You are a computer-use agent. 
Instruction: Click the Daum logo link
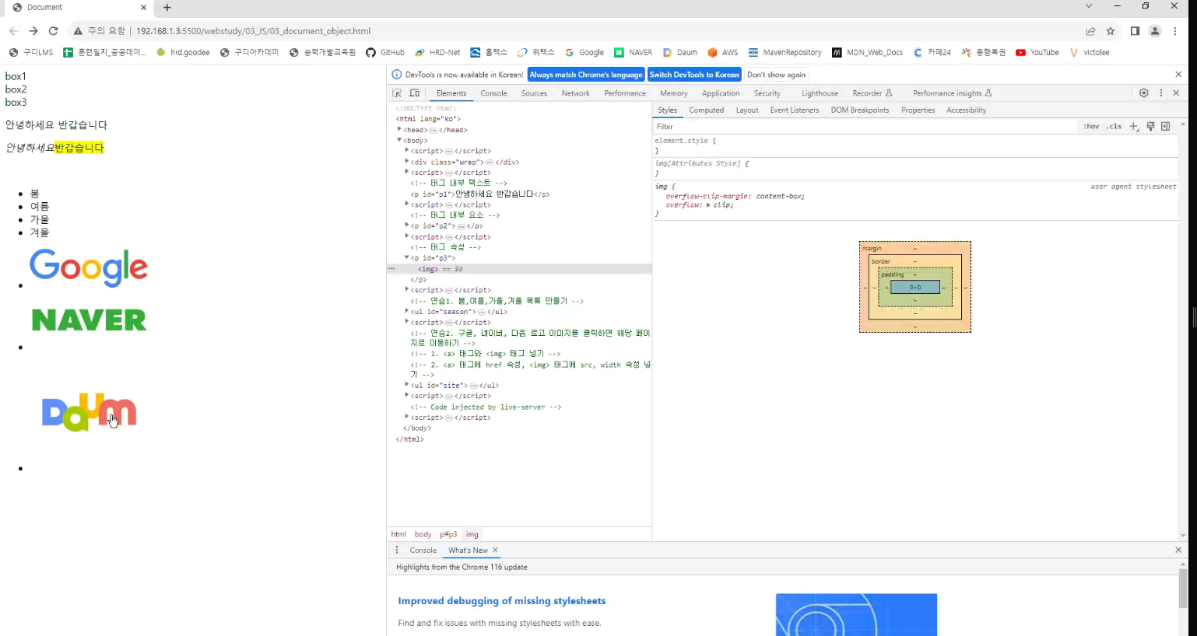(89, 412)
